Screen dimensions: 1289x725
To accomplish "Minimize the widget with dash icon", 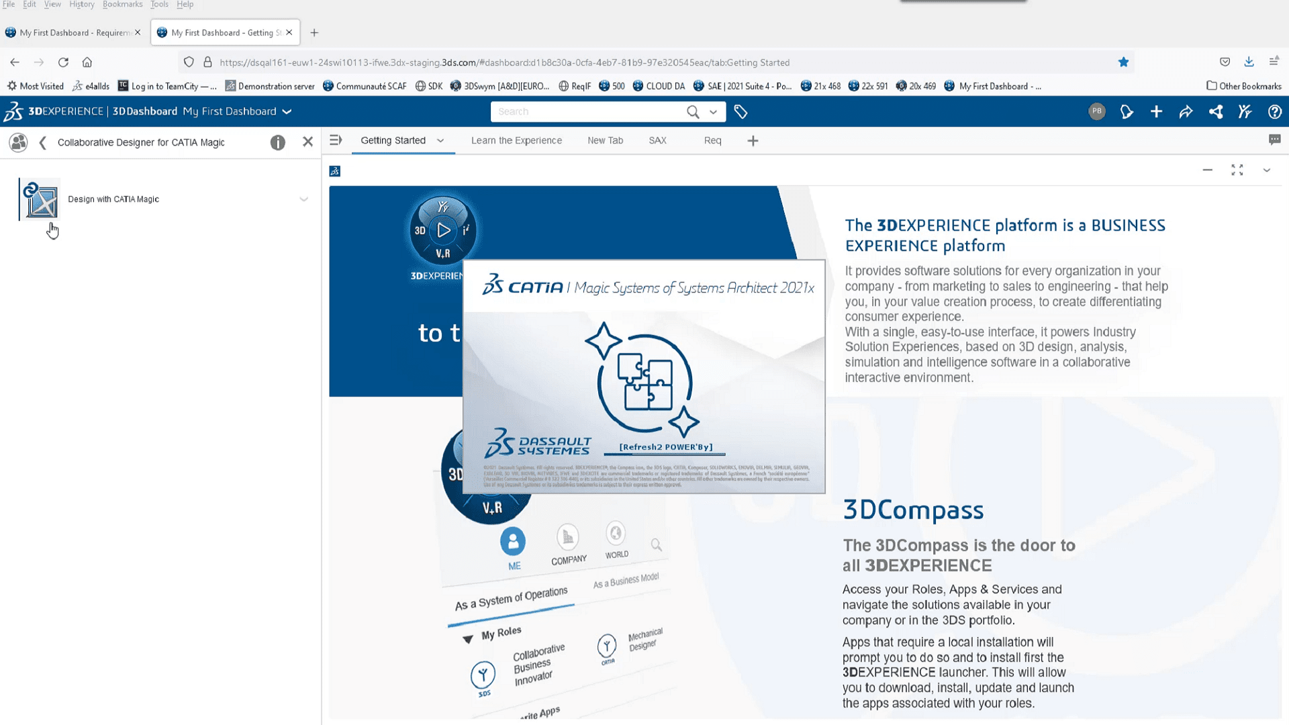I will (1207, 170).
